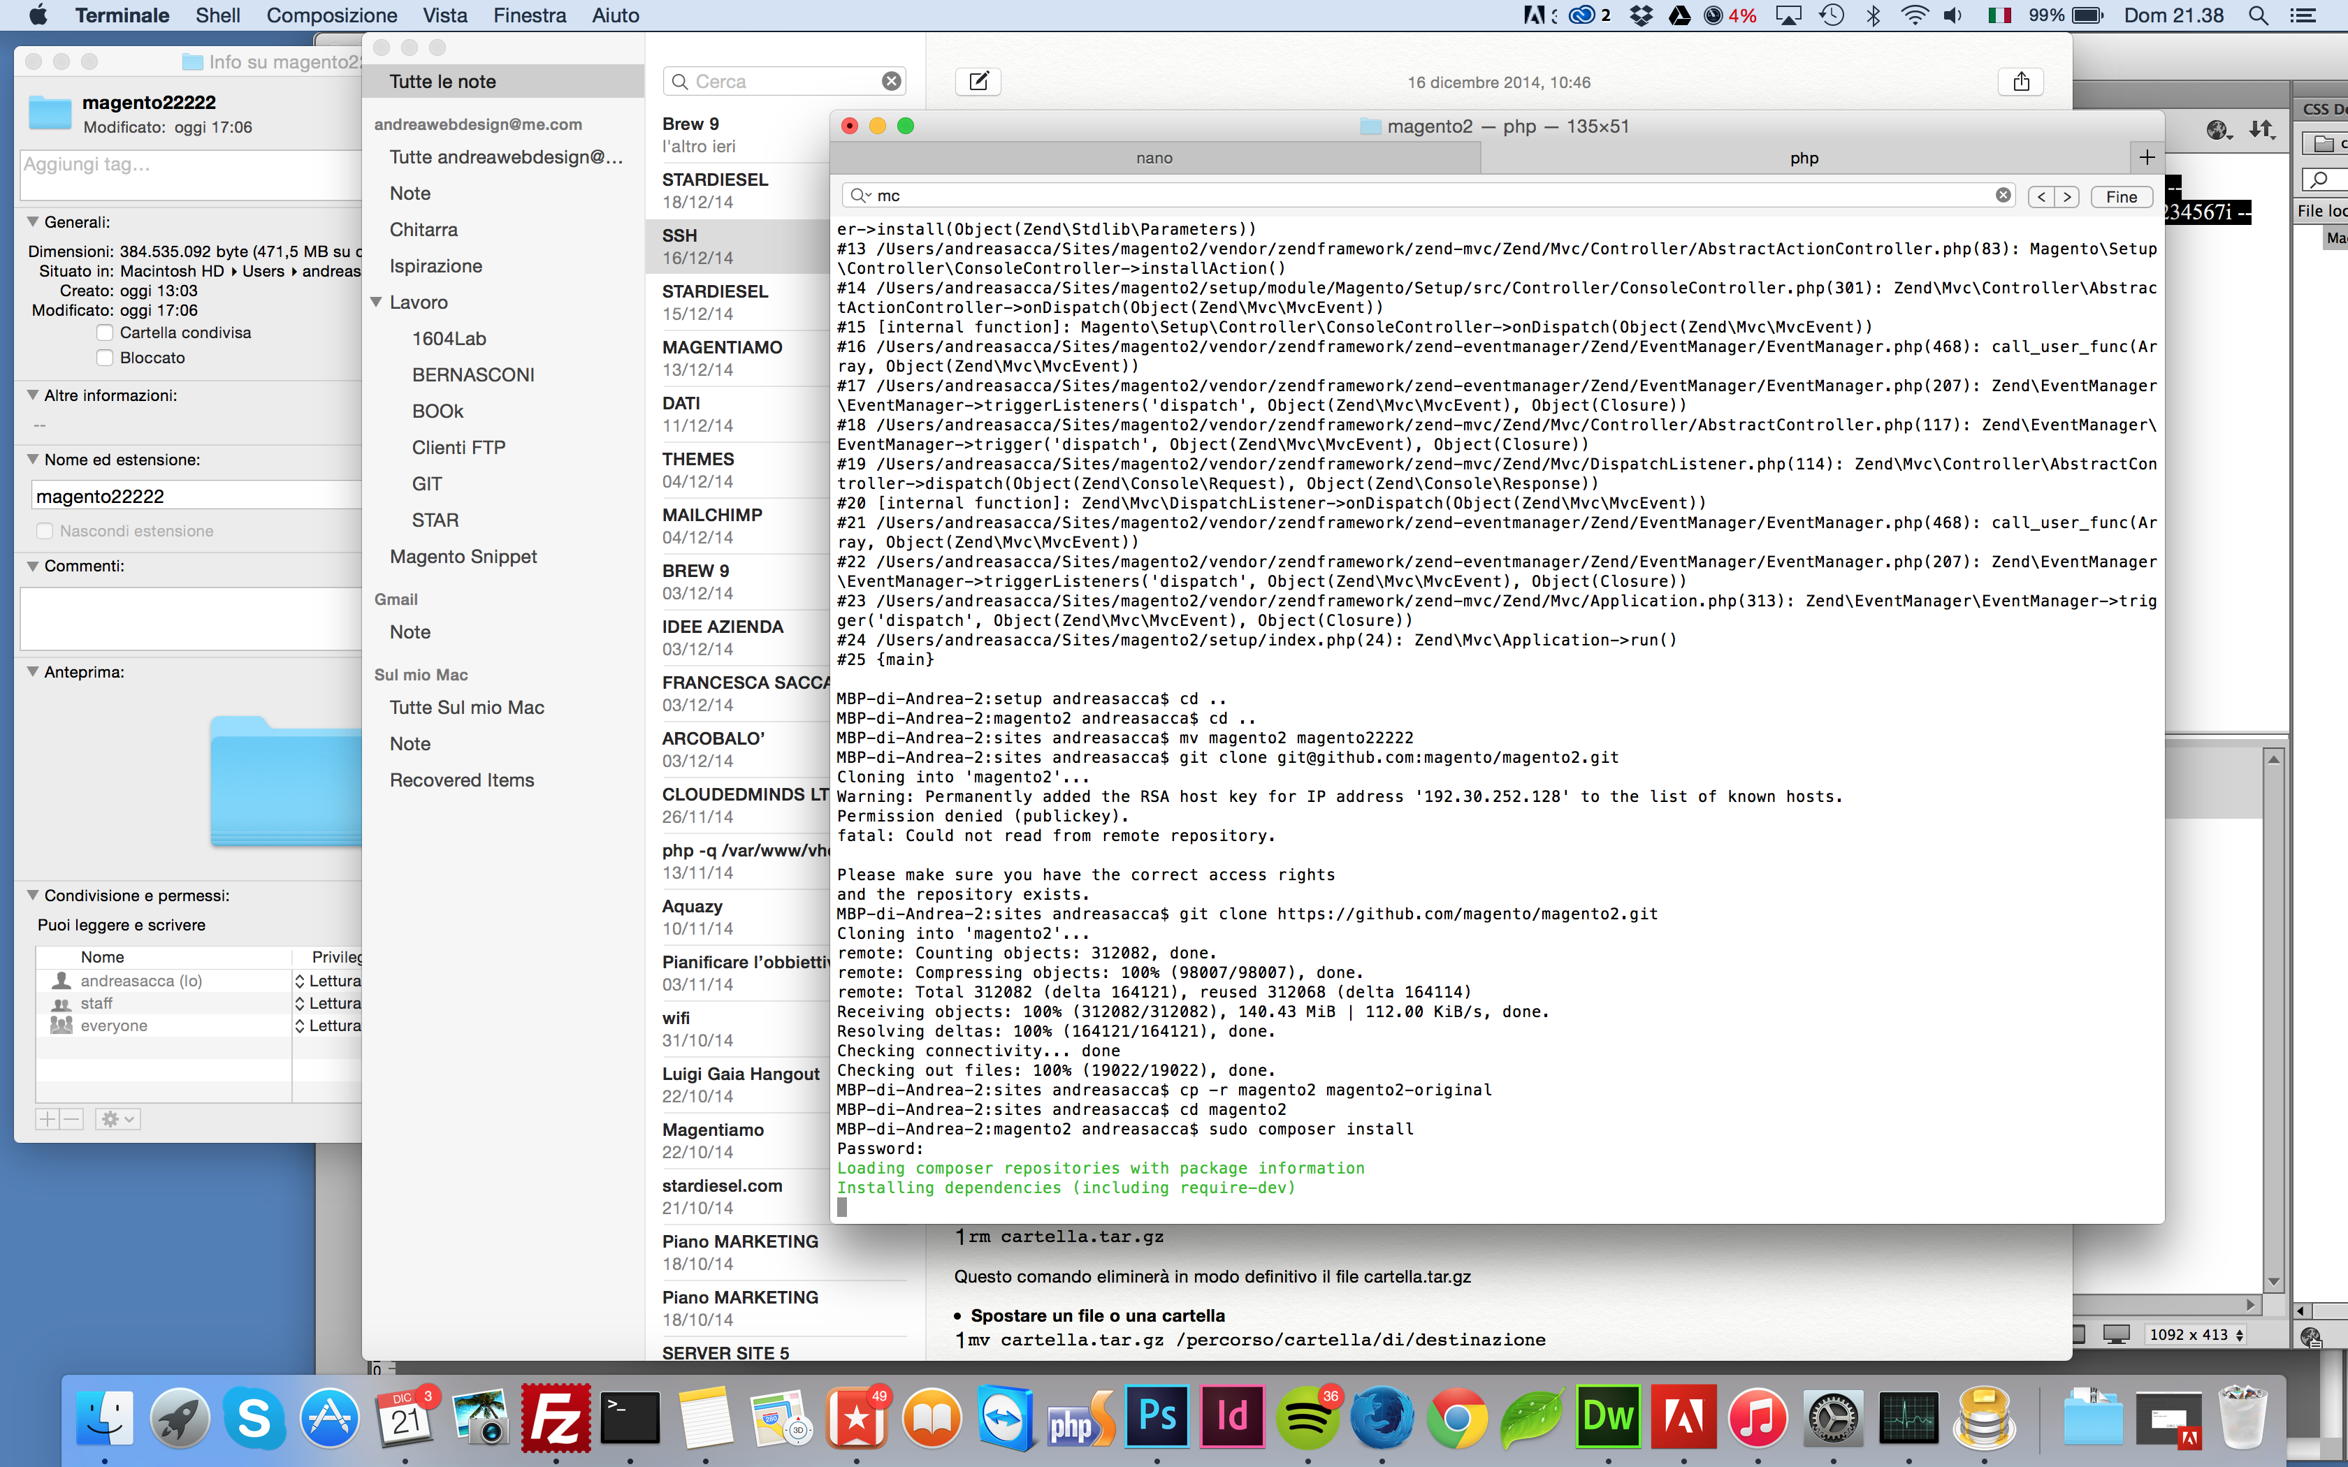The width and height of the screenshot is (2348, 1467).
Task: Click the share icon in Notes
Action: (x=2020, y=82)
